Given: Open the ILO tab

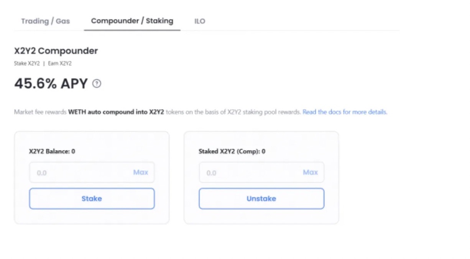Looking at the screenshot, I should click(x=200, y=21).
